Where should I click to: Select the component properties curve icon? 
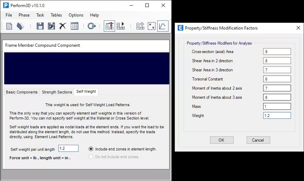coord(163,26)
